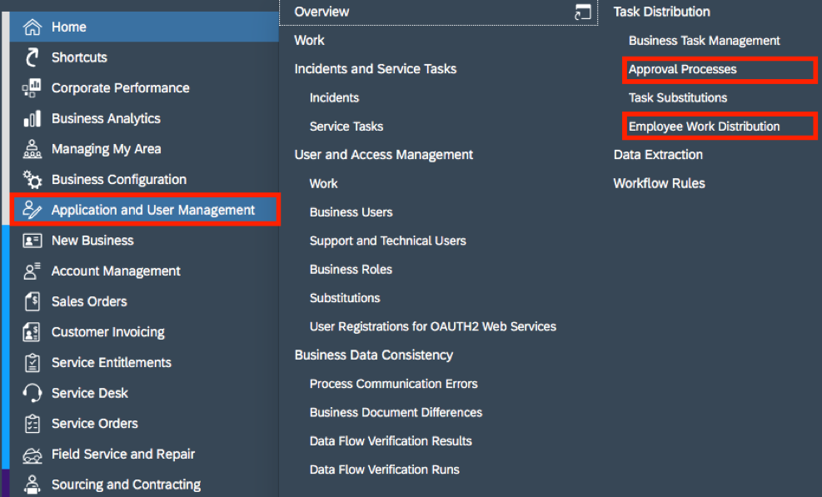Open Data Flow Verification Runs
Screen dimensions: 822x497
pyautogui.click(x=384, y=470)
